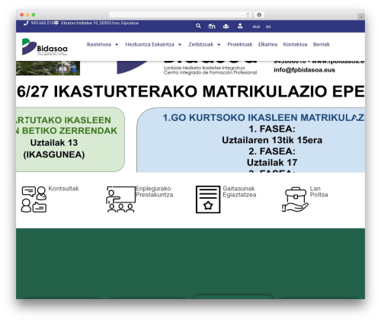Click the phone number 943 666 010

point(42,23)
